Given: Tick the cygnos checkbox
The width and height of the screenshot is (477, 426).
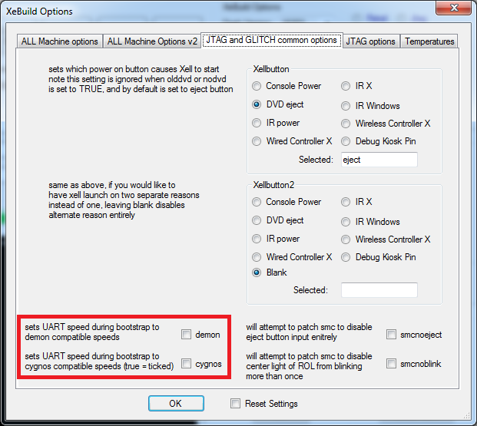Looking at the screenshot, I should click(187, 364).
